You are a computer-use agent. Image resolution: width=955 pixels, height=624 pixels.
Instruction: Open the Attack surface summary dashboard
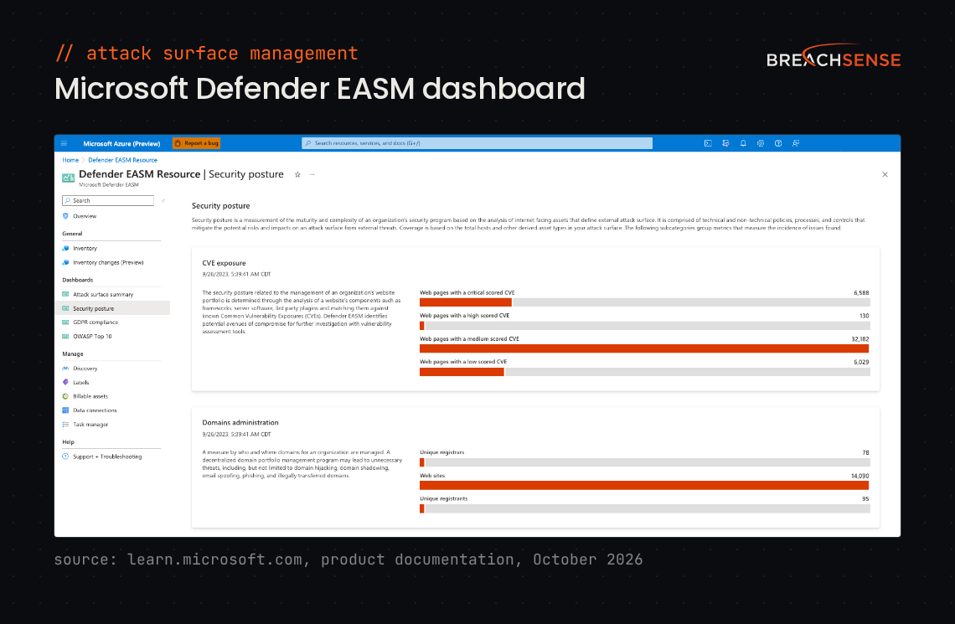tap(103, 295)
